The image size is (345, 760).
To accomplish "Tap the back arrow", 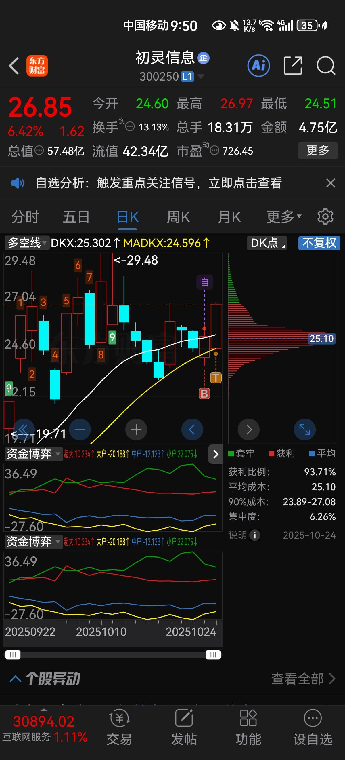I will 14,66.
